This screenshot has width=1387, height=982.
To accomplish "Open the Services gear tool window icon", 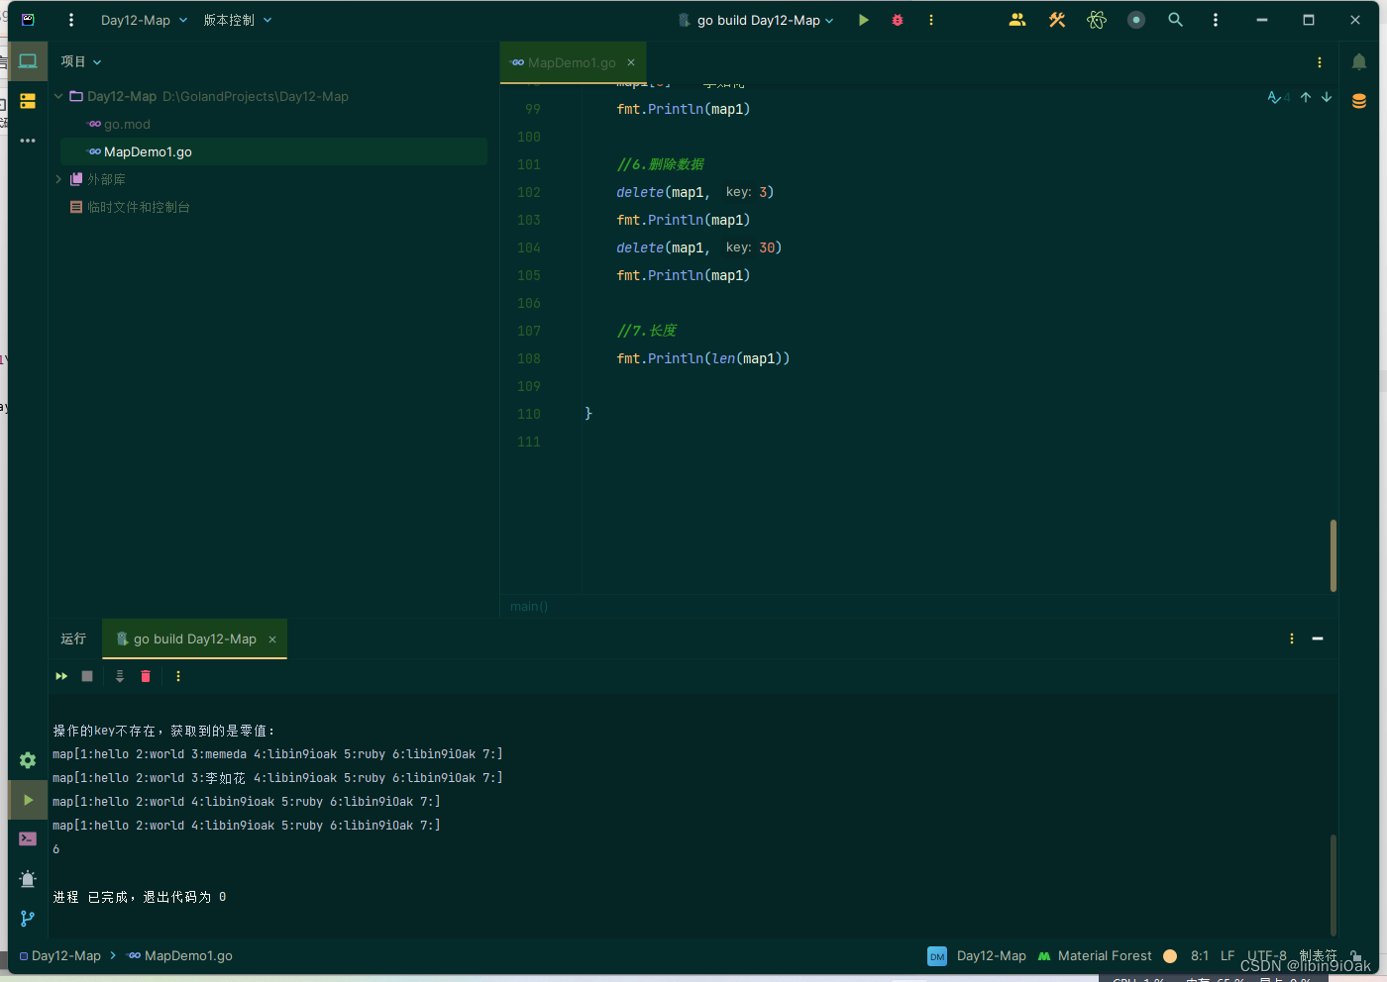I will click(28, 760).
